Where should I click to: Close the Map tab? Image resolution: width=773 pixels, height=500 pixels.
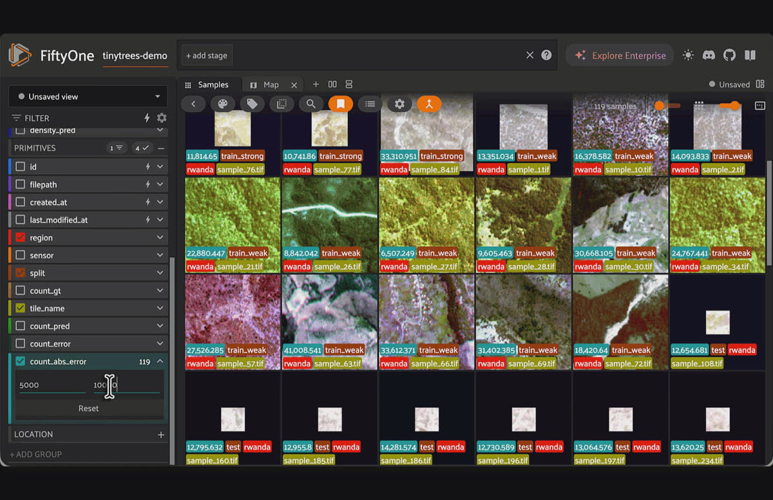click(x=294, y=85)
